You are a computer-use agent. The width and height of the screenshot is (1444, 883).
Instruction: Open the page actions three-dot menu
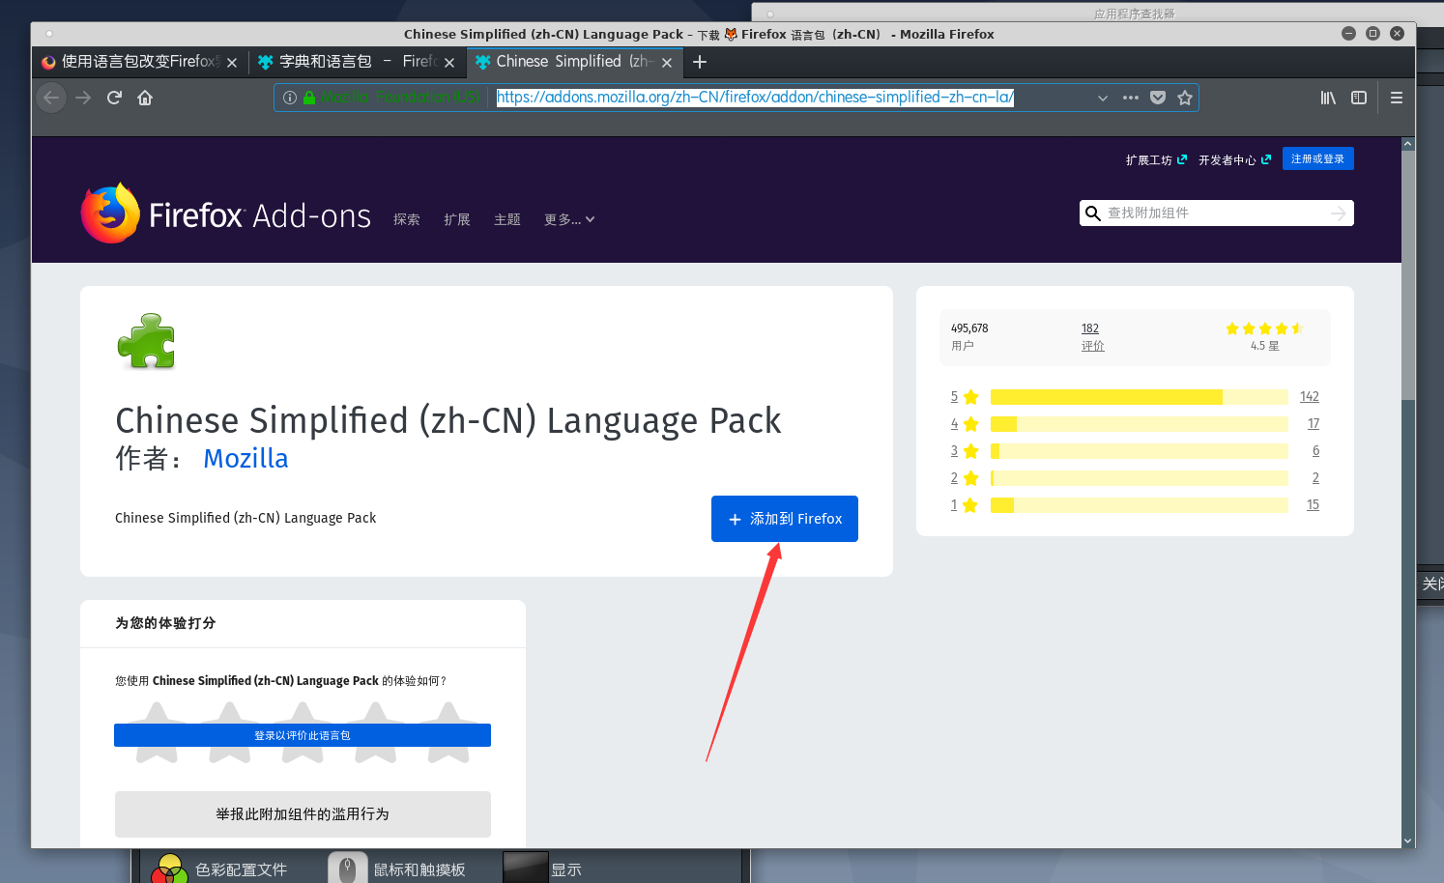coord(1130,98)
